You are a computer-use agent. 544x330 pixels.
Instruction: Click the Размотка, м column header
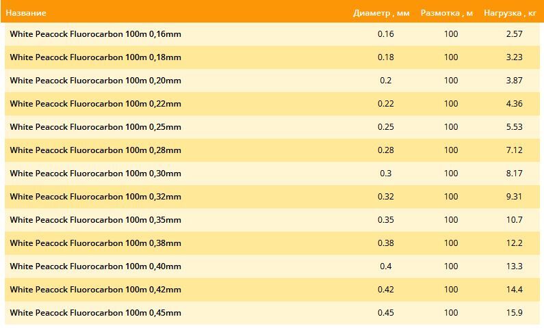(447, 13)
